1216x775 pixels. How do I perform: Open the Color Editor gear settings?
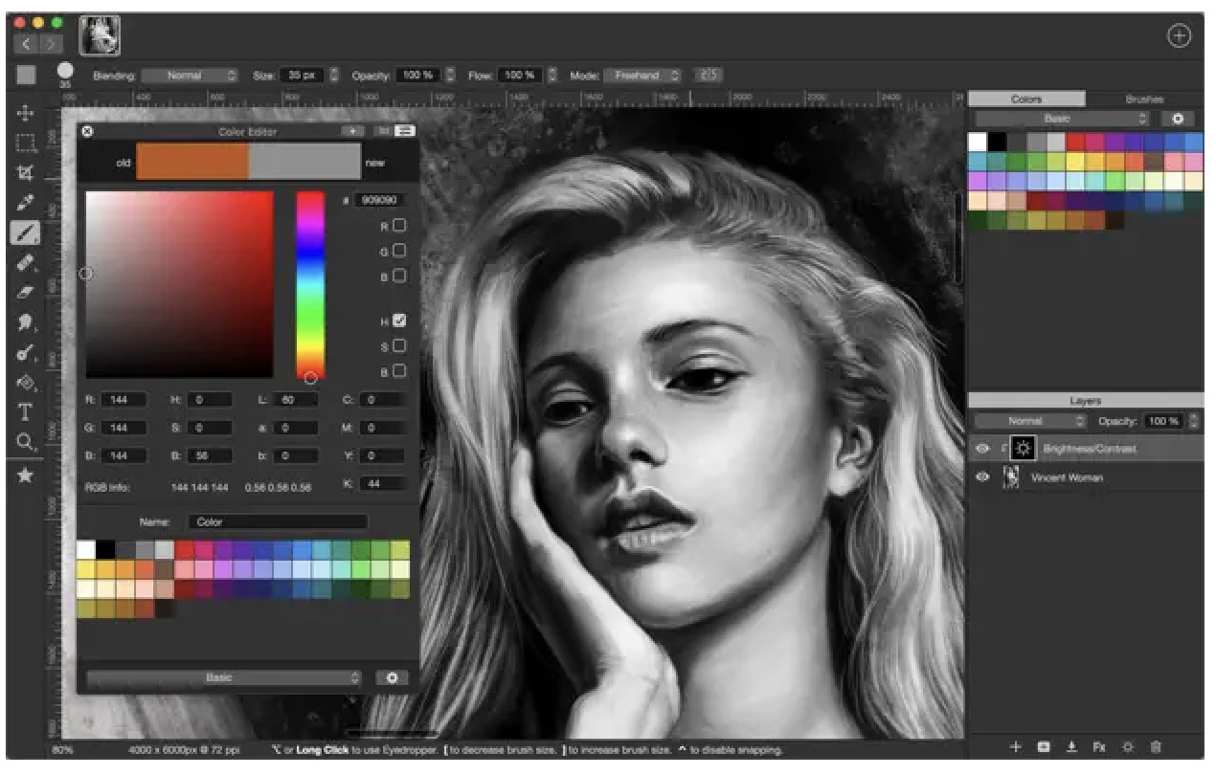(392, 677)
